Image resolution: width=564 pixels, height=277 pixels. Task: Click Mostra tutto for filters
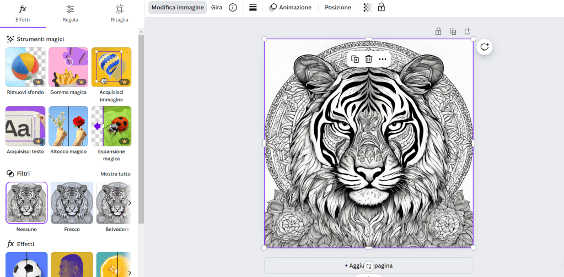coord(115,174)
